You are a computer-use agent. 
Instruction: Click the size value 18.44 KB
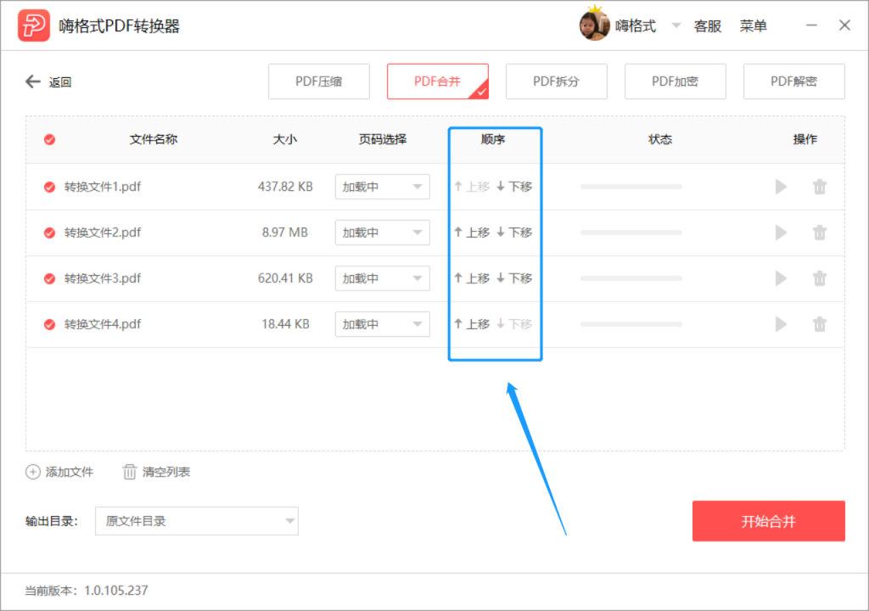click(x=285, y=324)
